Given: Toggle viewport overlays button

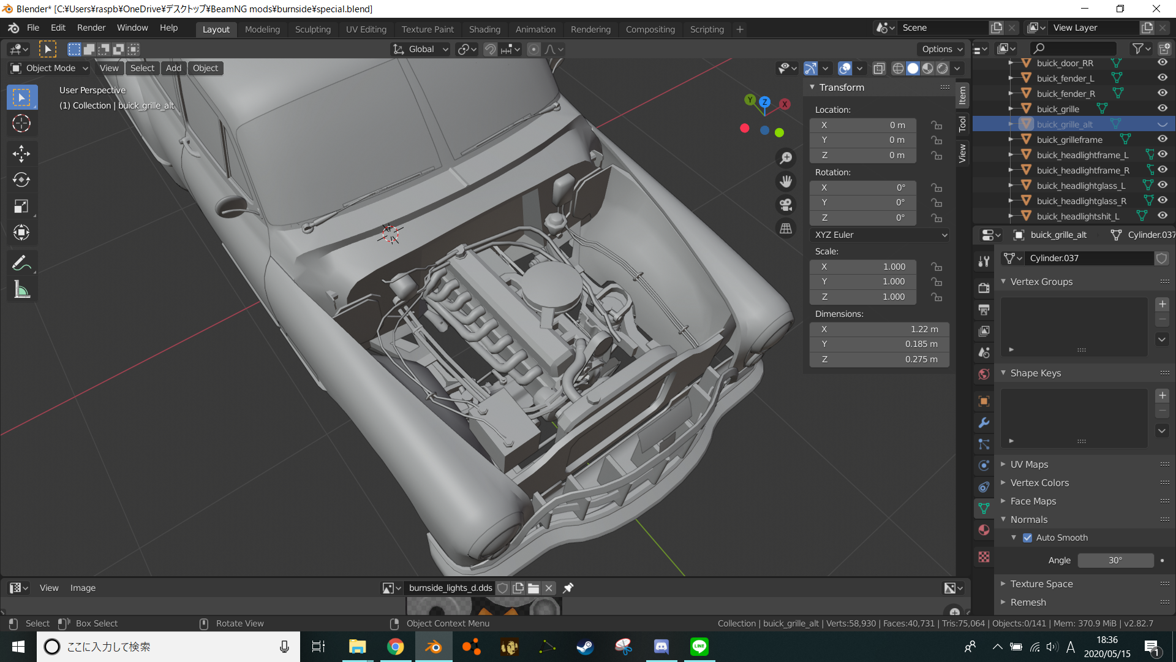Looking at the screenshot, I should pos(845,68).
